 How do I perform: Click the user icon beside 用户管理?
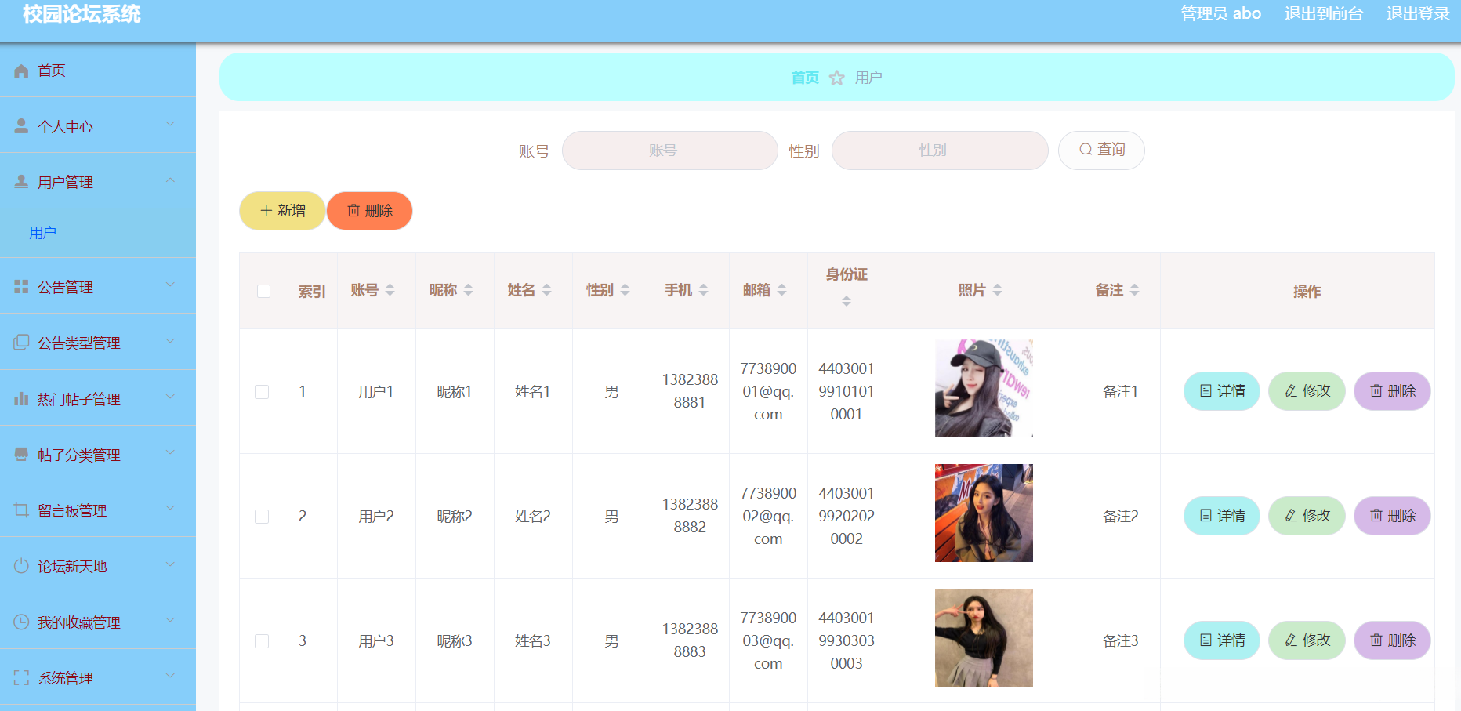21,182
